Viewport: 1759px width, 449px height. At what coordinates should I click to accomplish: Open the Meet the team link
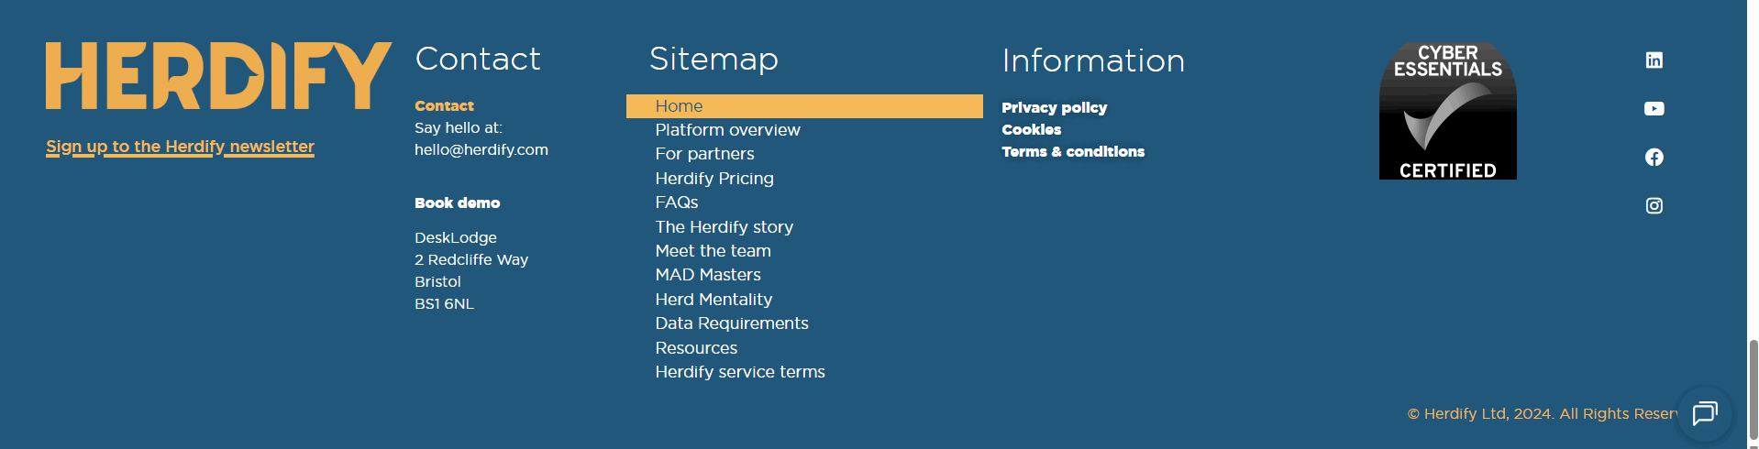[x=713, y=251]
